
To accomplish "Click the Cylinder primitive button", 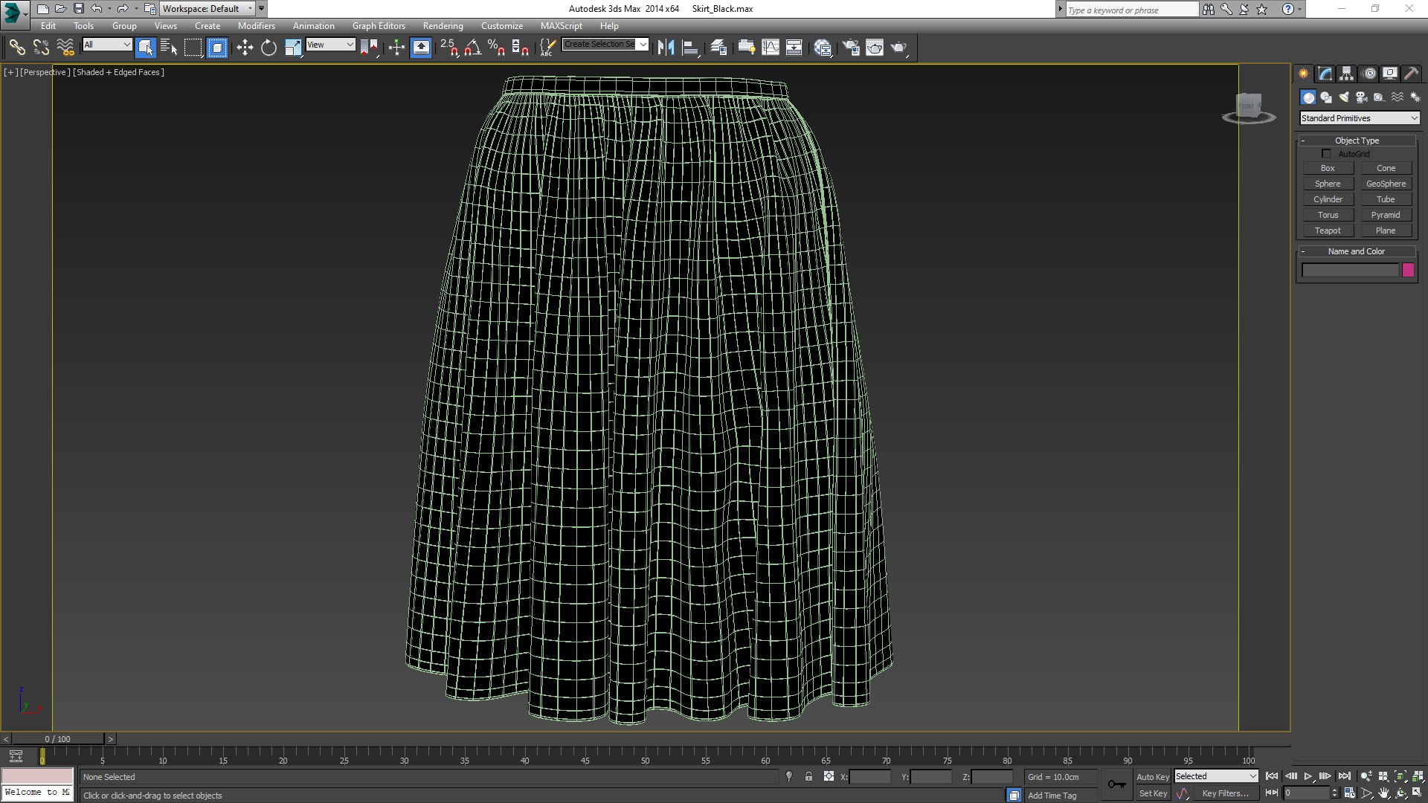I will click(x=1328, y=199).
